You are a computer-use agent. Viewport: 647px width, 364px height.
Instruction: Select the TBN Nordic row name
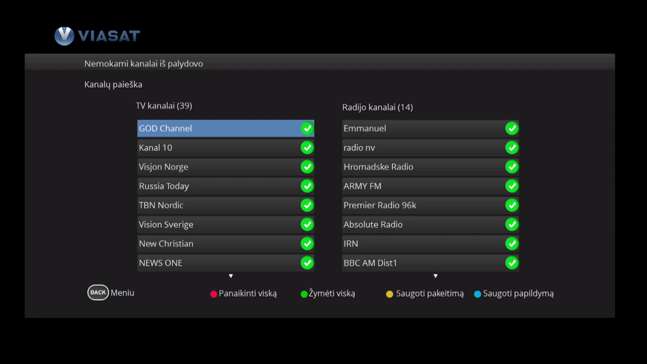click(161, 205)
